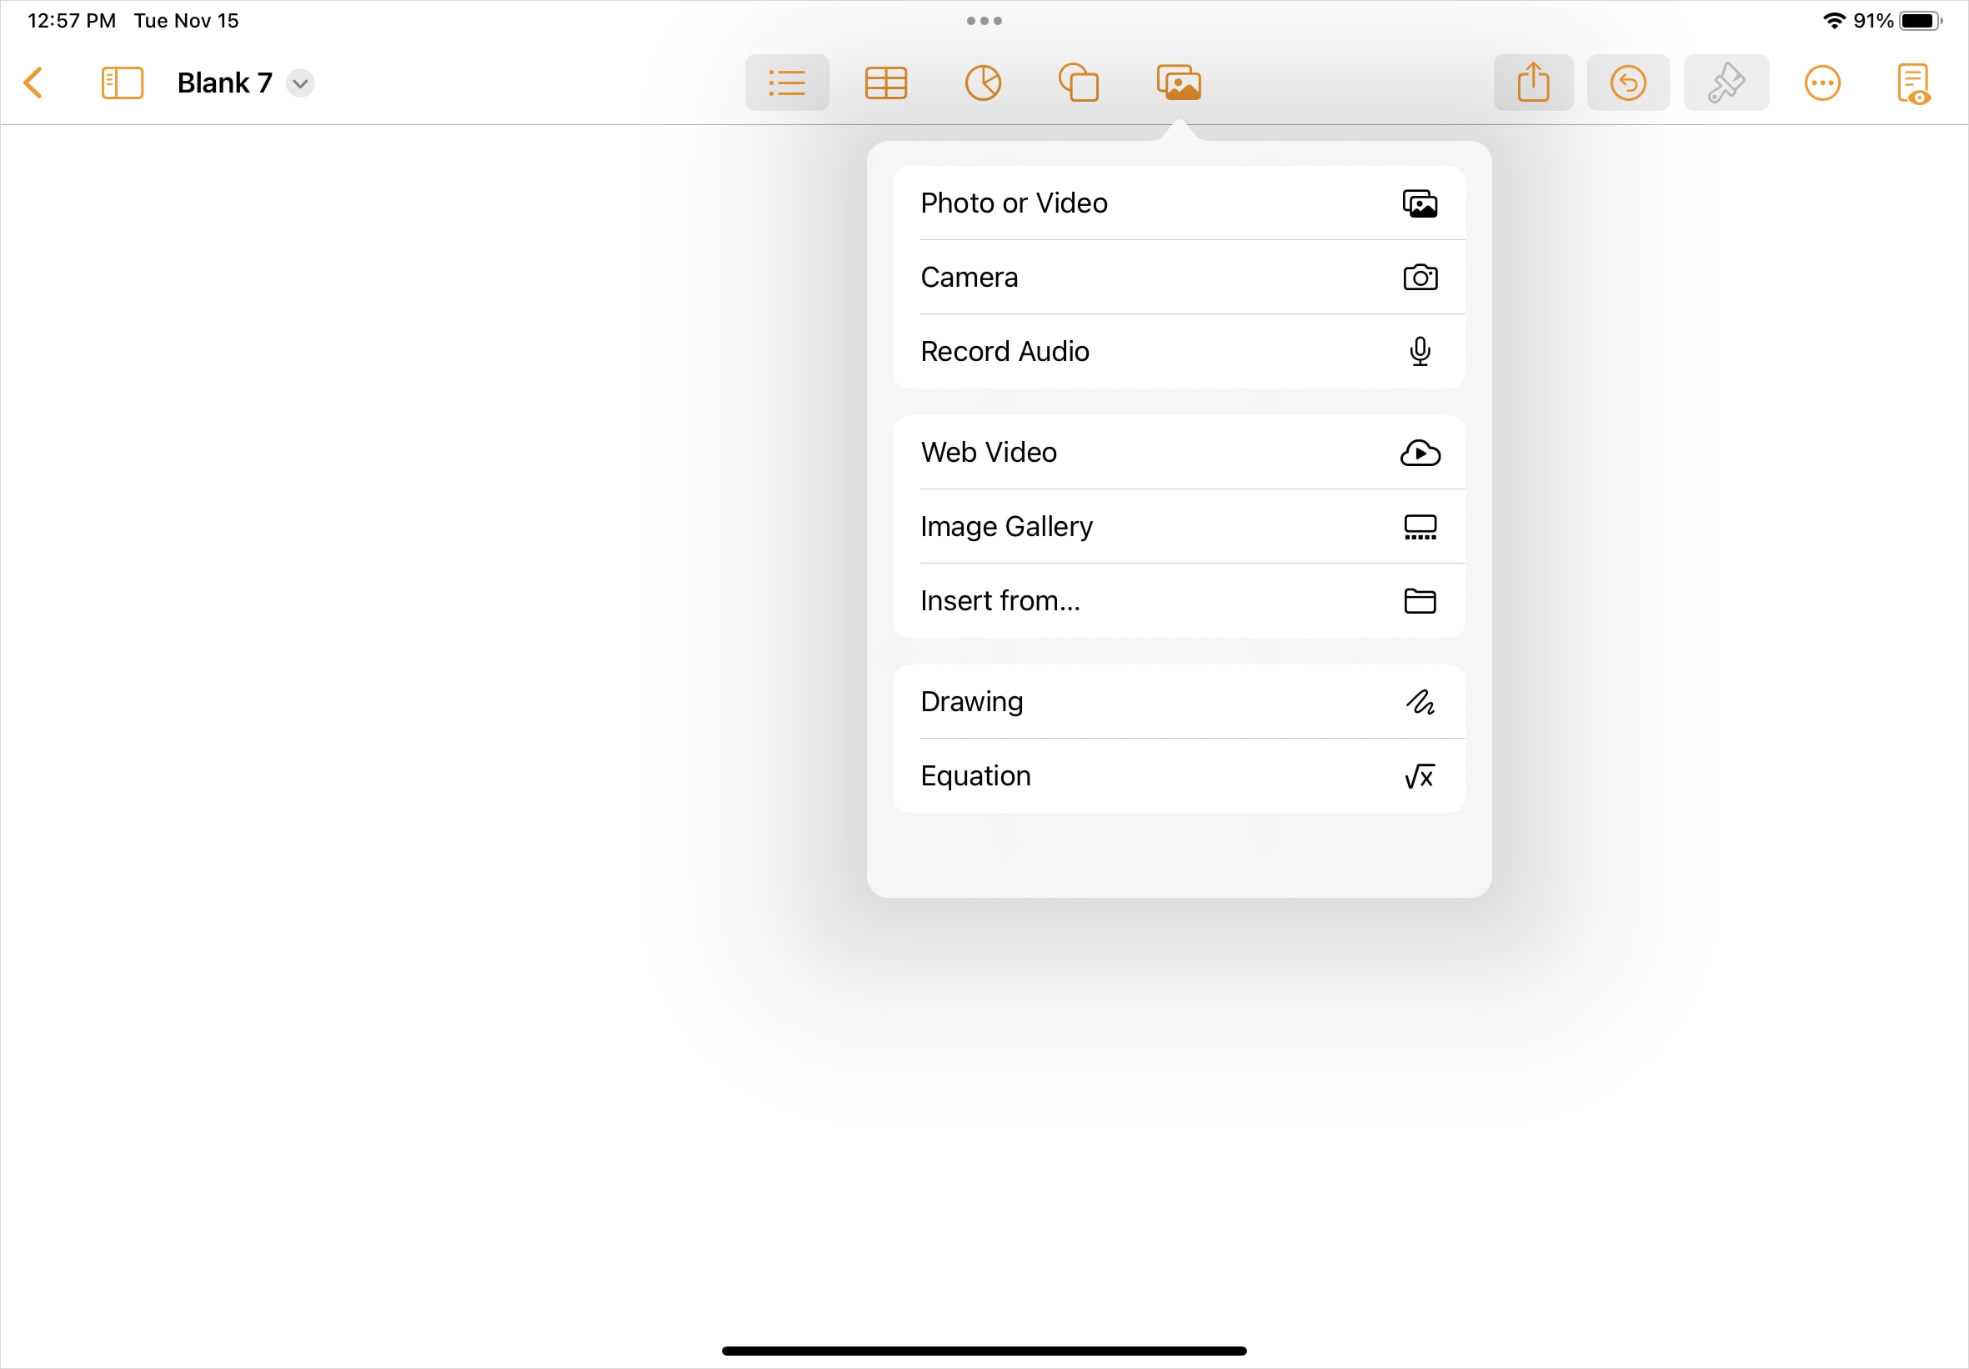The image size is (1969, 1369).
Task: Open the table toolbar icon
Action: coord(886,83)
